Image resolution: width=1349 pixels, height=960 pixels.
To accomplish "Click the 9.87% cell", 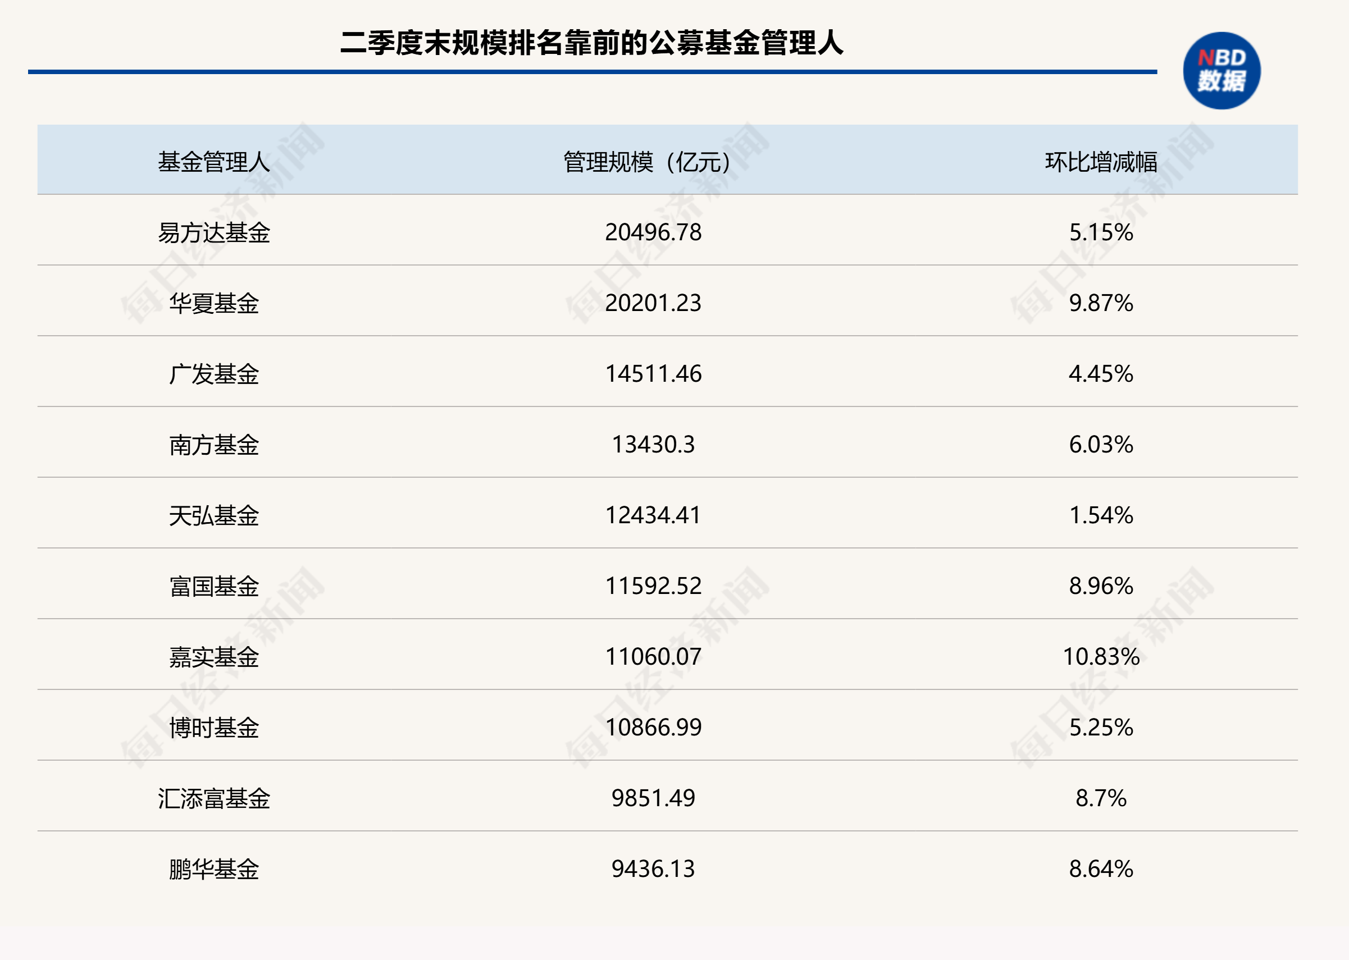I will click(x=1101, y=303).
